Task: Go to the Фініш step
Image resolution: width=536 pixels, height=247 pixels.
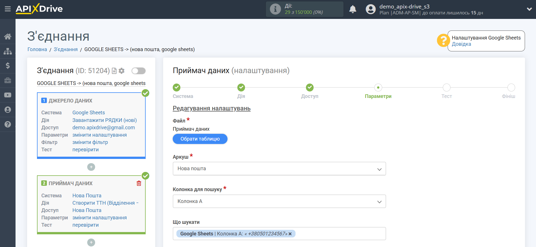Action: point(511,88)
